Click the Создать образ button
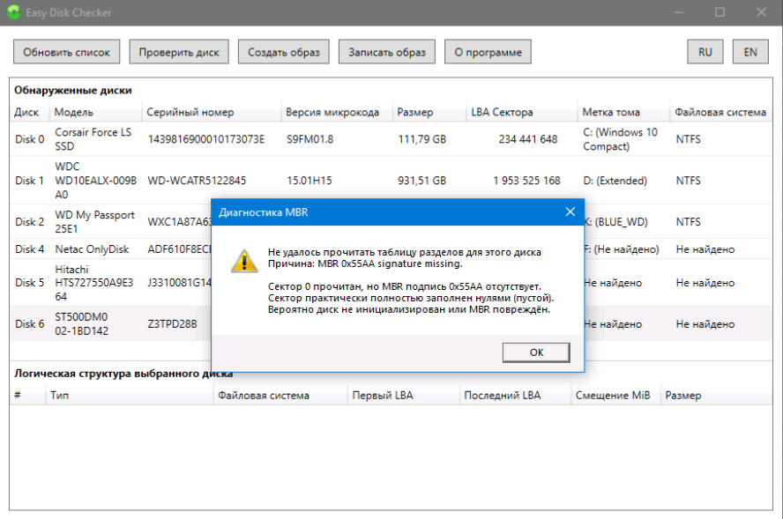Viewport: 783px width, 519px height. [283, 52]
